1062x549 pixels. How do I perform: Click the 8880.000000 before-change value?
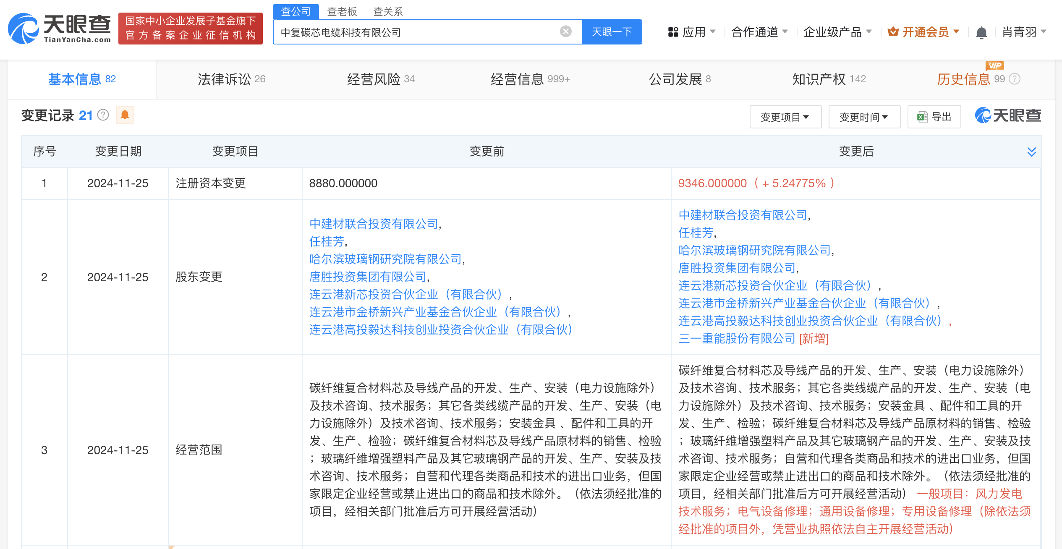click(343, 183)
